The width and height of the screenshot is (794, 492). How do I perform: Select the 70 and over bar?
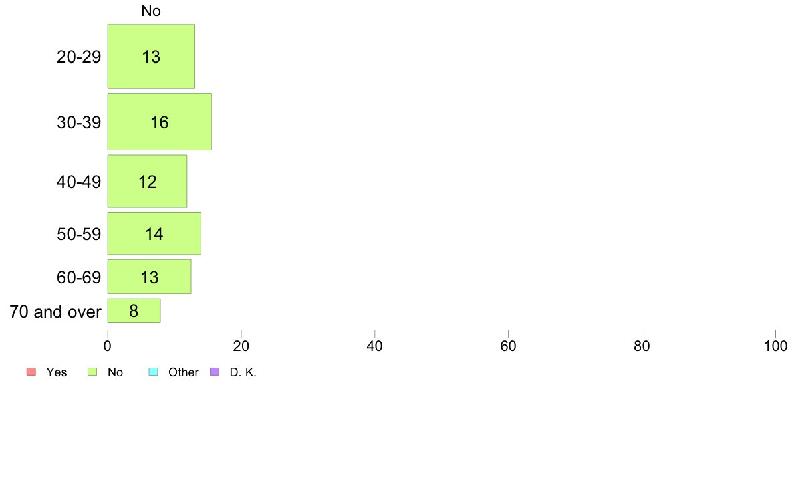(134, 311)
